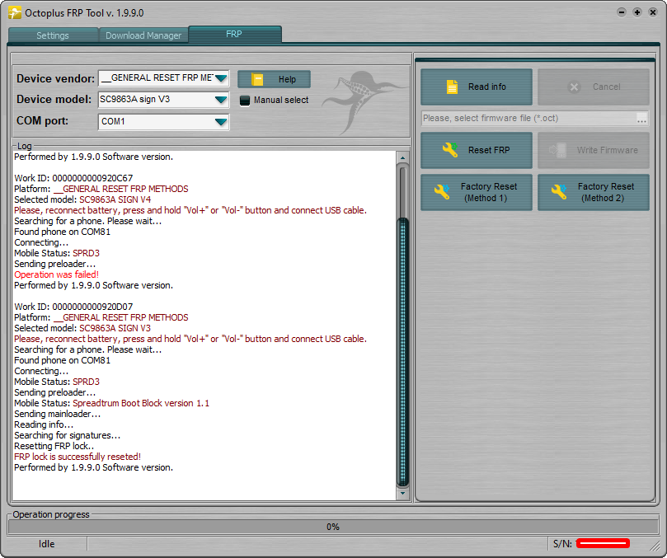Click the Cancel X icon
Image resolution: width=667 pixels, height=558 pixels.
point(575,87)
